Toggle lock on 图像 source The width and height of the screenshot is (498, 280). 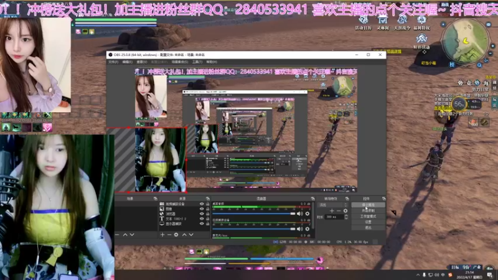pos(208,209)
